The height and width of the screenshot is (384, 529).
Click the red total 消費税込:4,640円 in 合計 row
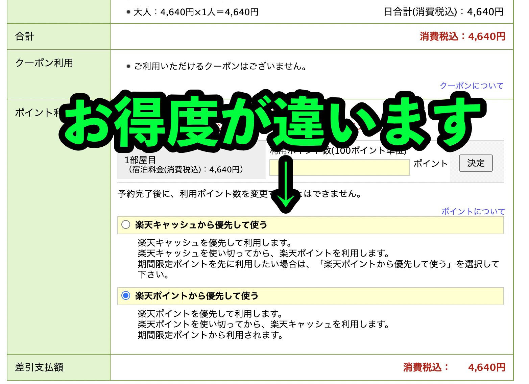[462, 37]
